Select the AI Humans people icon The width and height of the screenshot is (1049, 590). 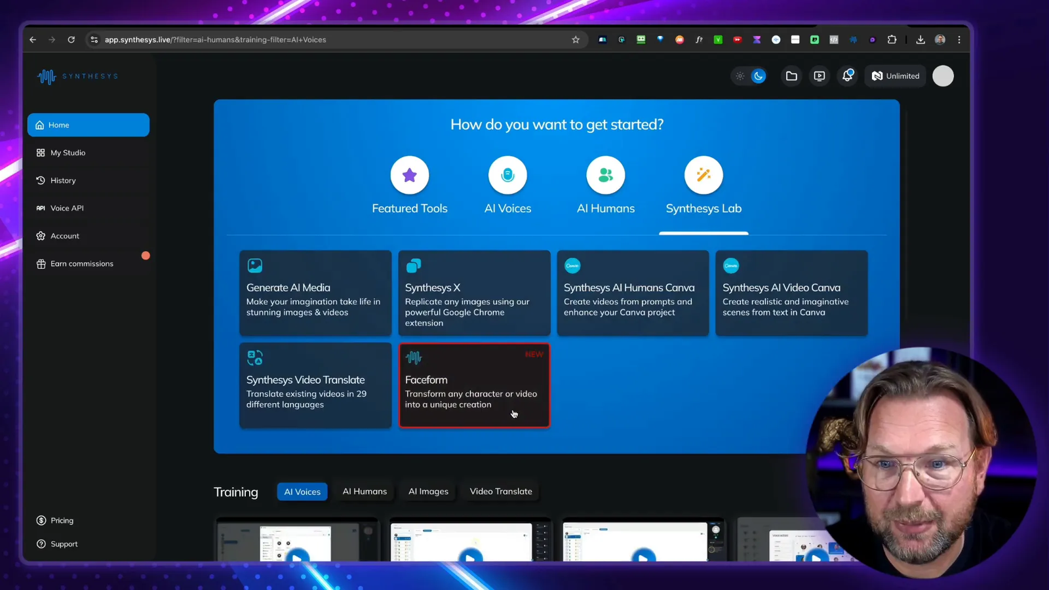tap(606, 175)
